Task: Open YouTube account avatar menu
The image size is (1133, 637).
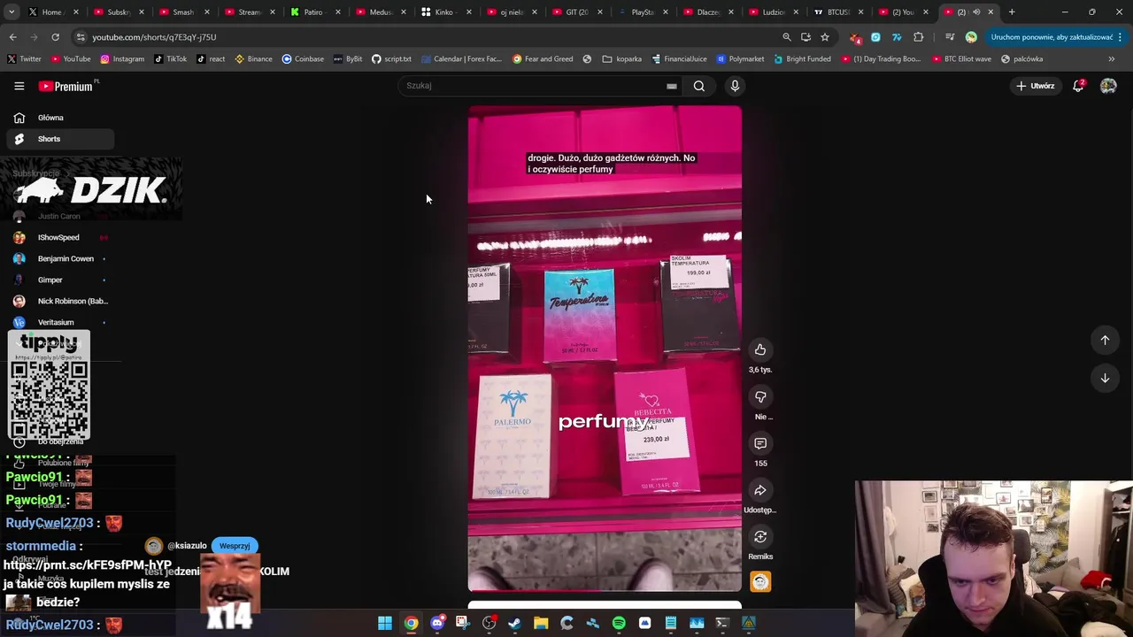Action: click(x=1108, y=86)
